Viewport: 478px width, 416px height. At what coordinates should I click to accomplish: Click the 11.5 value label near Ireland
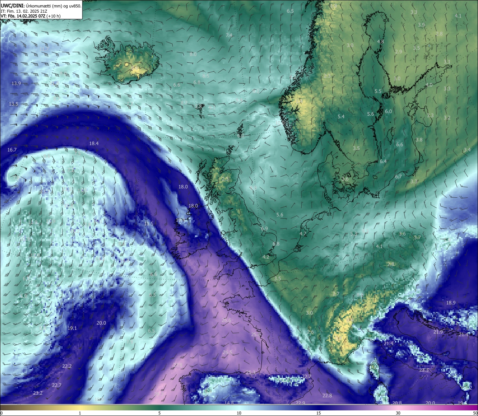coord(149,223)
